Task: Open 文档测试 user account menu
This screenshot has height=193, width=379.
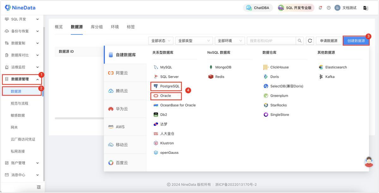Action: click(346, 8)
